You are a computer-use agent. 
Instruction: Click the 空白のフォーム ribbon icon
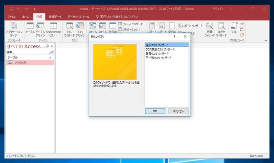coord(112,27)
